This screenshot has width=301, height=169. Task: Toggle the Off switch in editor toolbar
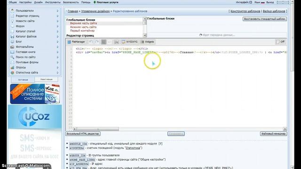click(x=280, y=42)
